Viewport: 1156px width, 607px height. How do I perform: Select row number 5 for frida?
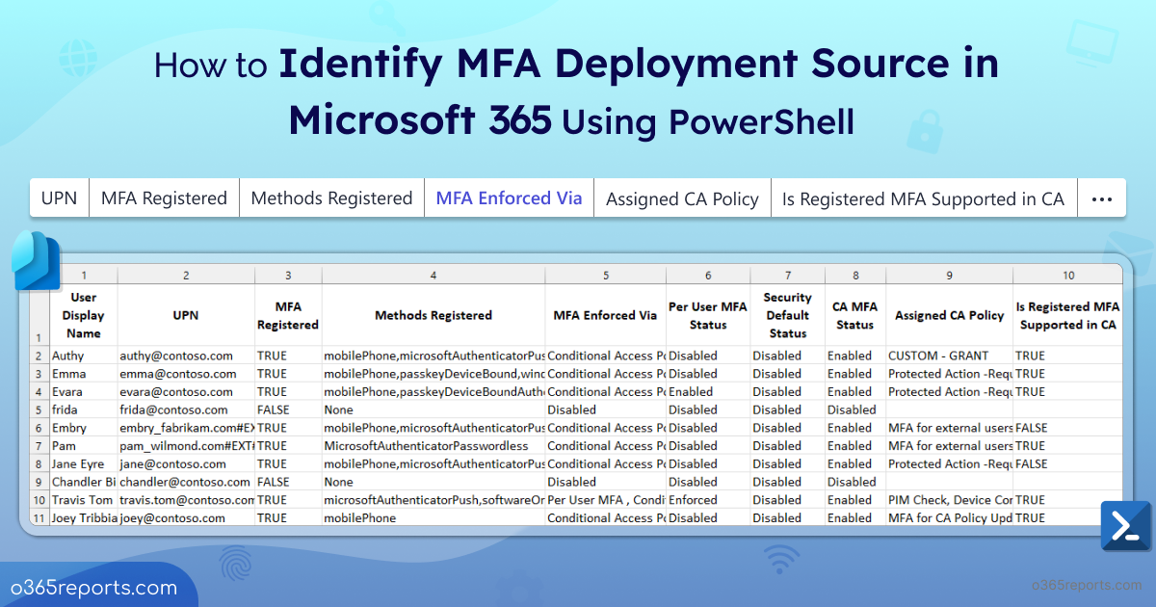[x=39, y=409]
